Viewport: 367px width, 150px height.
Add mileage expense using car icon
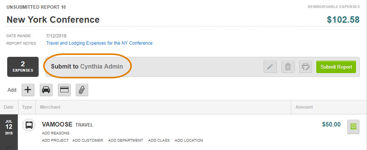(x=46, y=90)
